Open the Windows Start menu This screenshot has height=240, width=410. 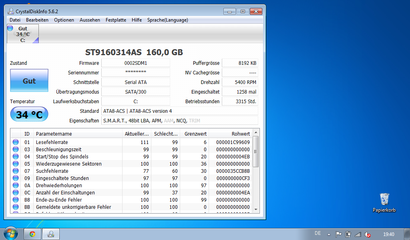[x=11, y=233]
